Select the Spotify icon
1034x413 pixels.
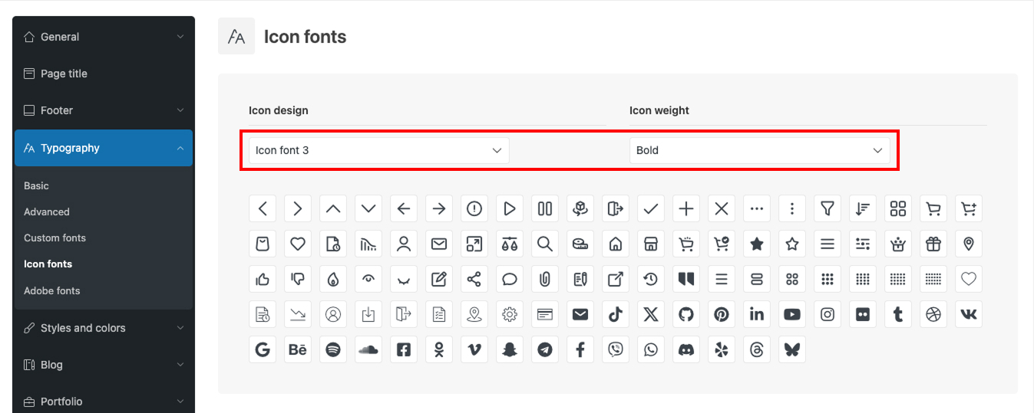tap(333, 349)
